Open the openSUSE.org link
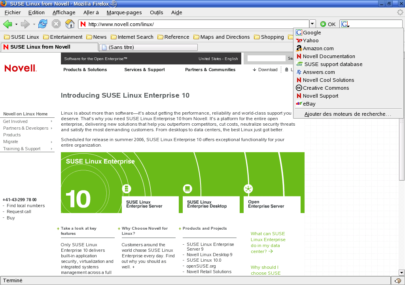Viewport: 405px width, 285px height. (x=201, y=266)
